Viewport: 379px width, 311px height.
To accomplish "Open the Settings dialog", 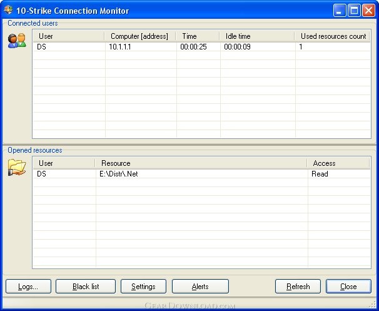I will (143, 287).
